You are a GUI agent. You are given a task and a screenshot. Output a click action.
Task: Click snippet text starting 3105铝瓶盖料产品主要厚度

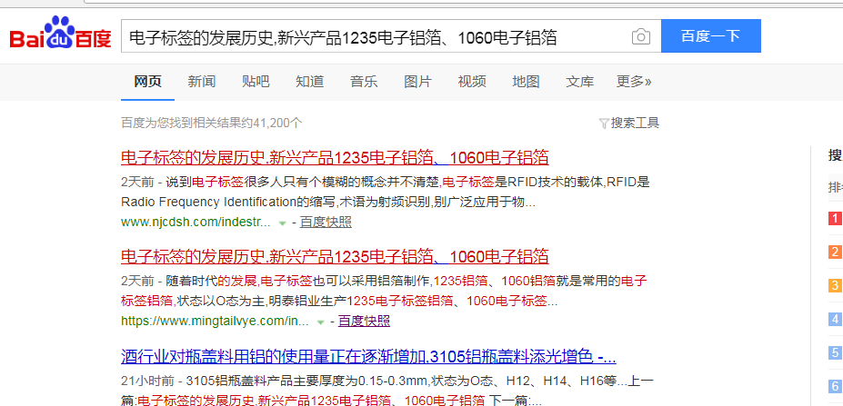point(387,391)
